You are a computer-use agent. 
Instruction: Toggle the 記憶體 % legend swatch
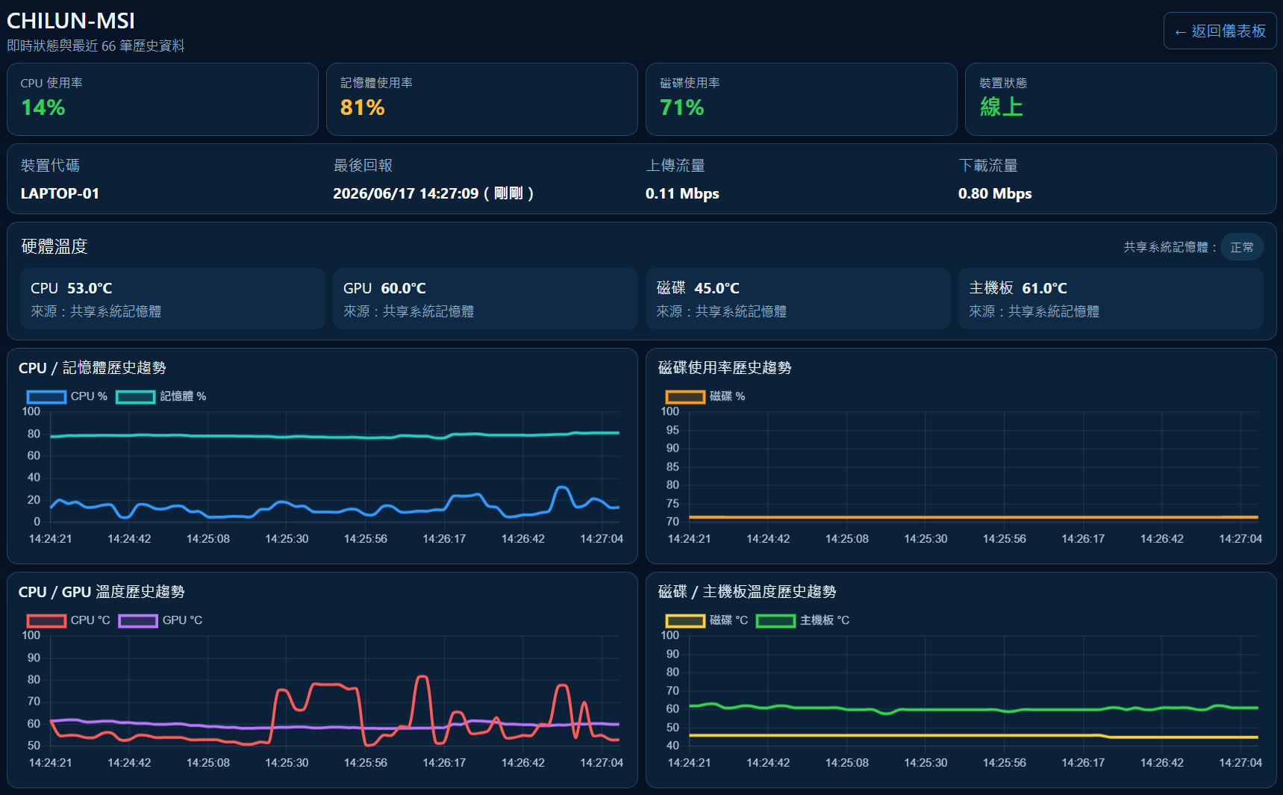coord(136,396)
